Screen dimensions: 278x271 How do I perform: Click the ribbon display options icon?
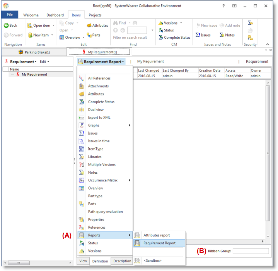tap(234, 6)
